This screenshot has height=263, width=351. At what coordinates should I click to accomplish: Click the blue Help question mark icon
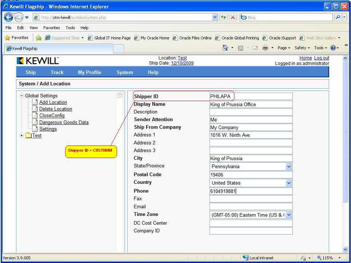333,48
